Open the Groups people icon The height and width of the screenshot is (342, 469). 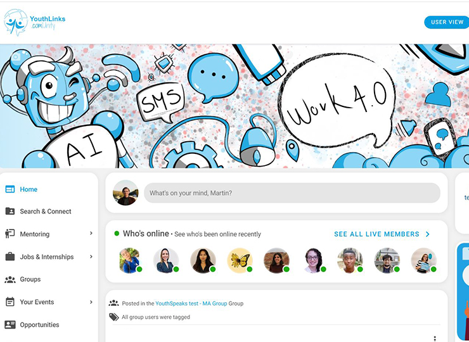[10, 279]
